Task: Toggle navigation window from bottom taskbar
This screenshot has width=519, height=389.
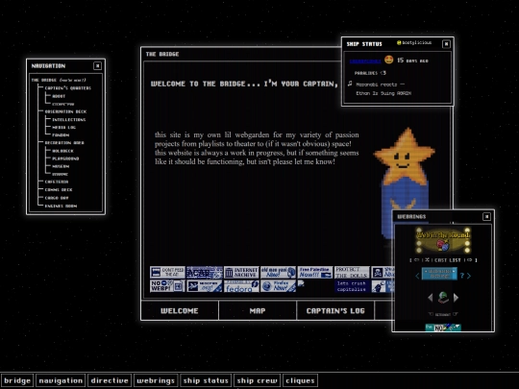Action: 61,380
